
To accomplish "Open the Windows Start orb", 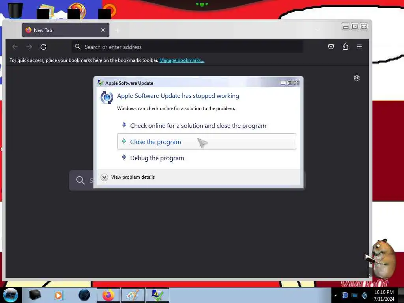I will click(x=11, y=295).
